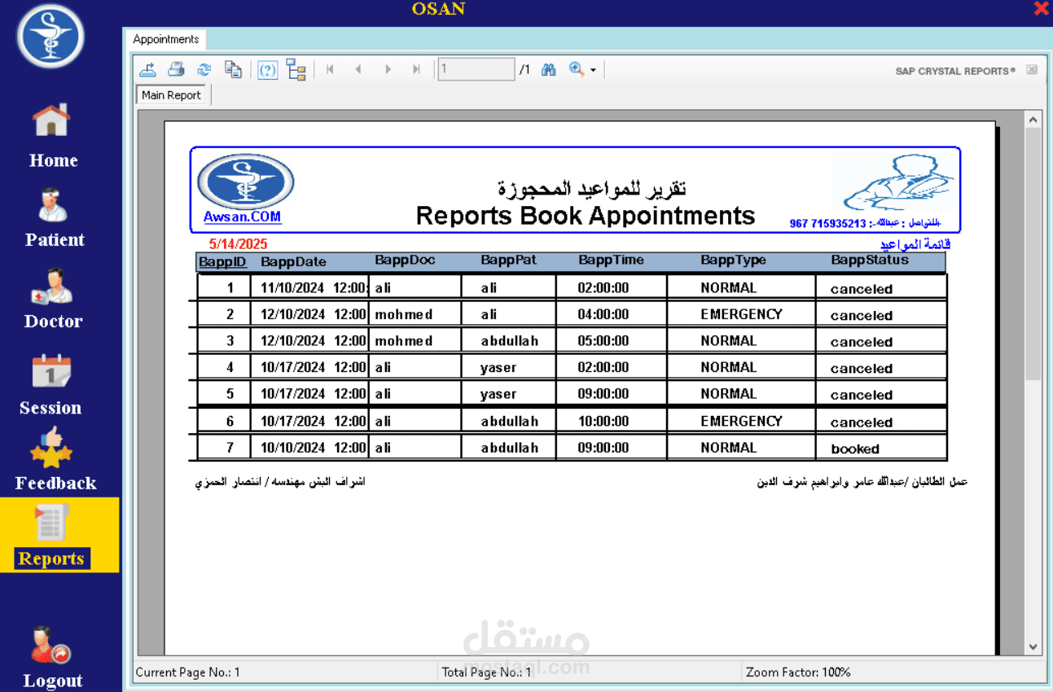Click the scrollbar up arrow
The image size is (1053, 692).
point(1033,120)
